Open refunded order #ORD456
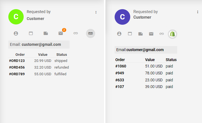202x123 pixels. coord(17,67)
